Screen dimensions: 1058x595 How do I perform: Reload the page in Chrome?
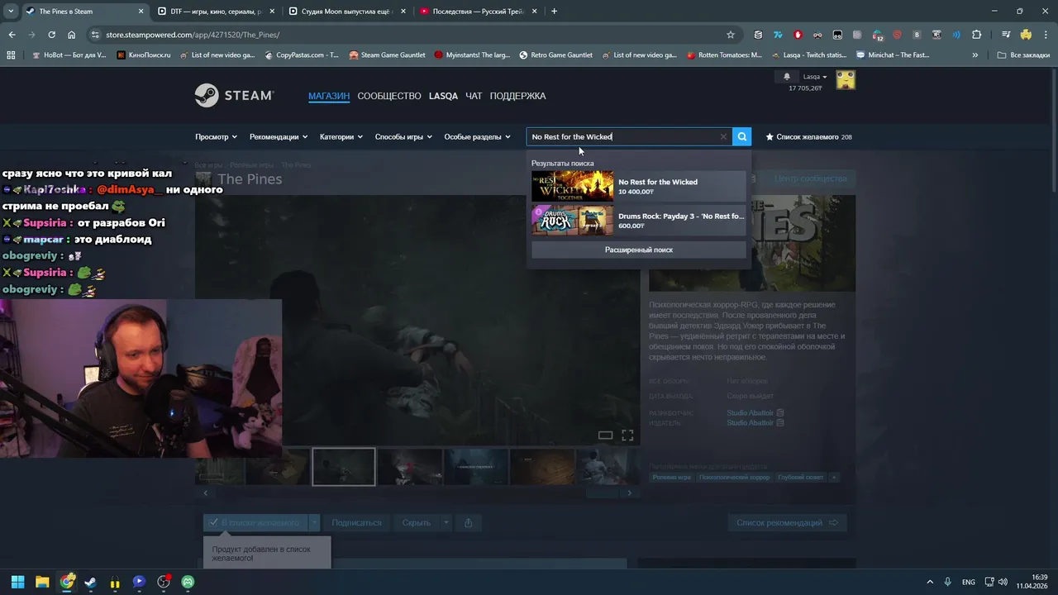51,35
